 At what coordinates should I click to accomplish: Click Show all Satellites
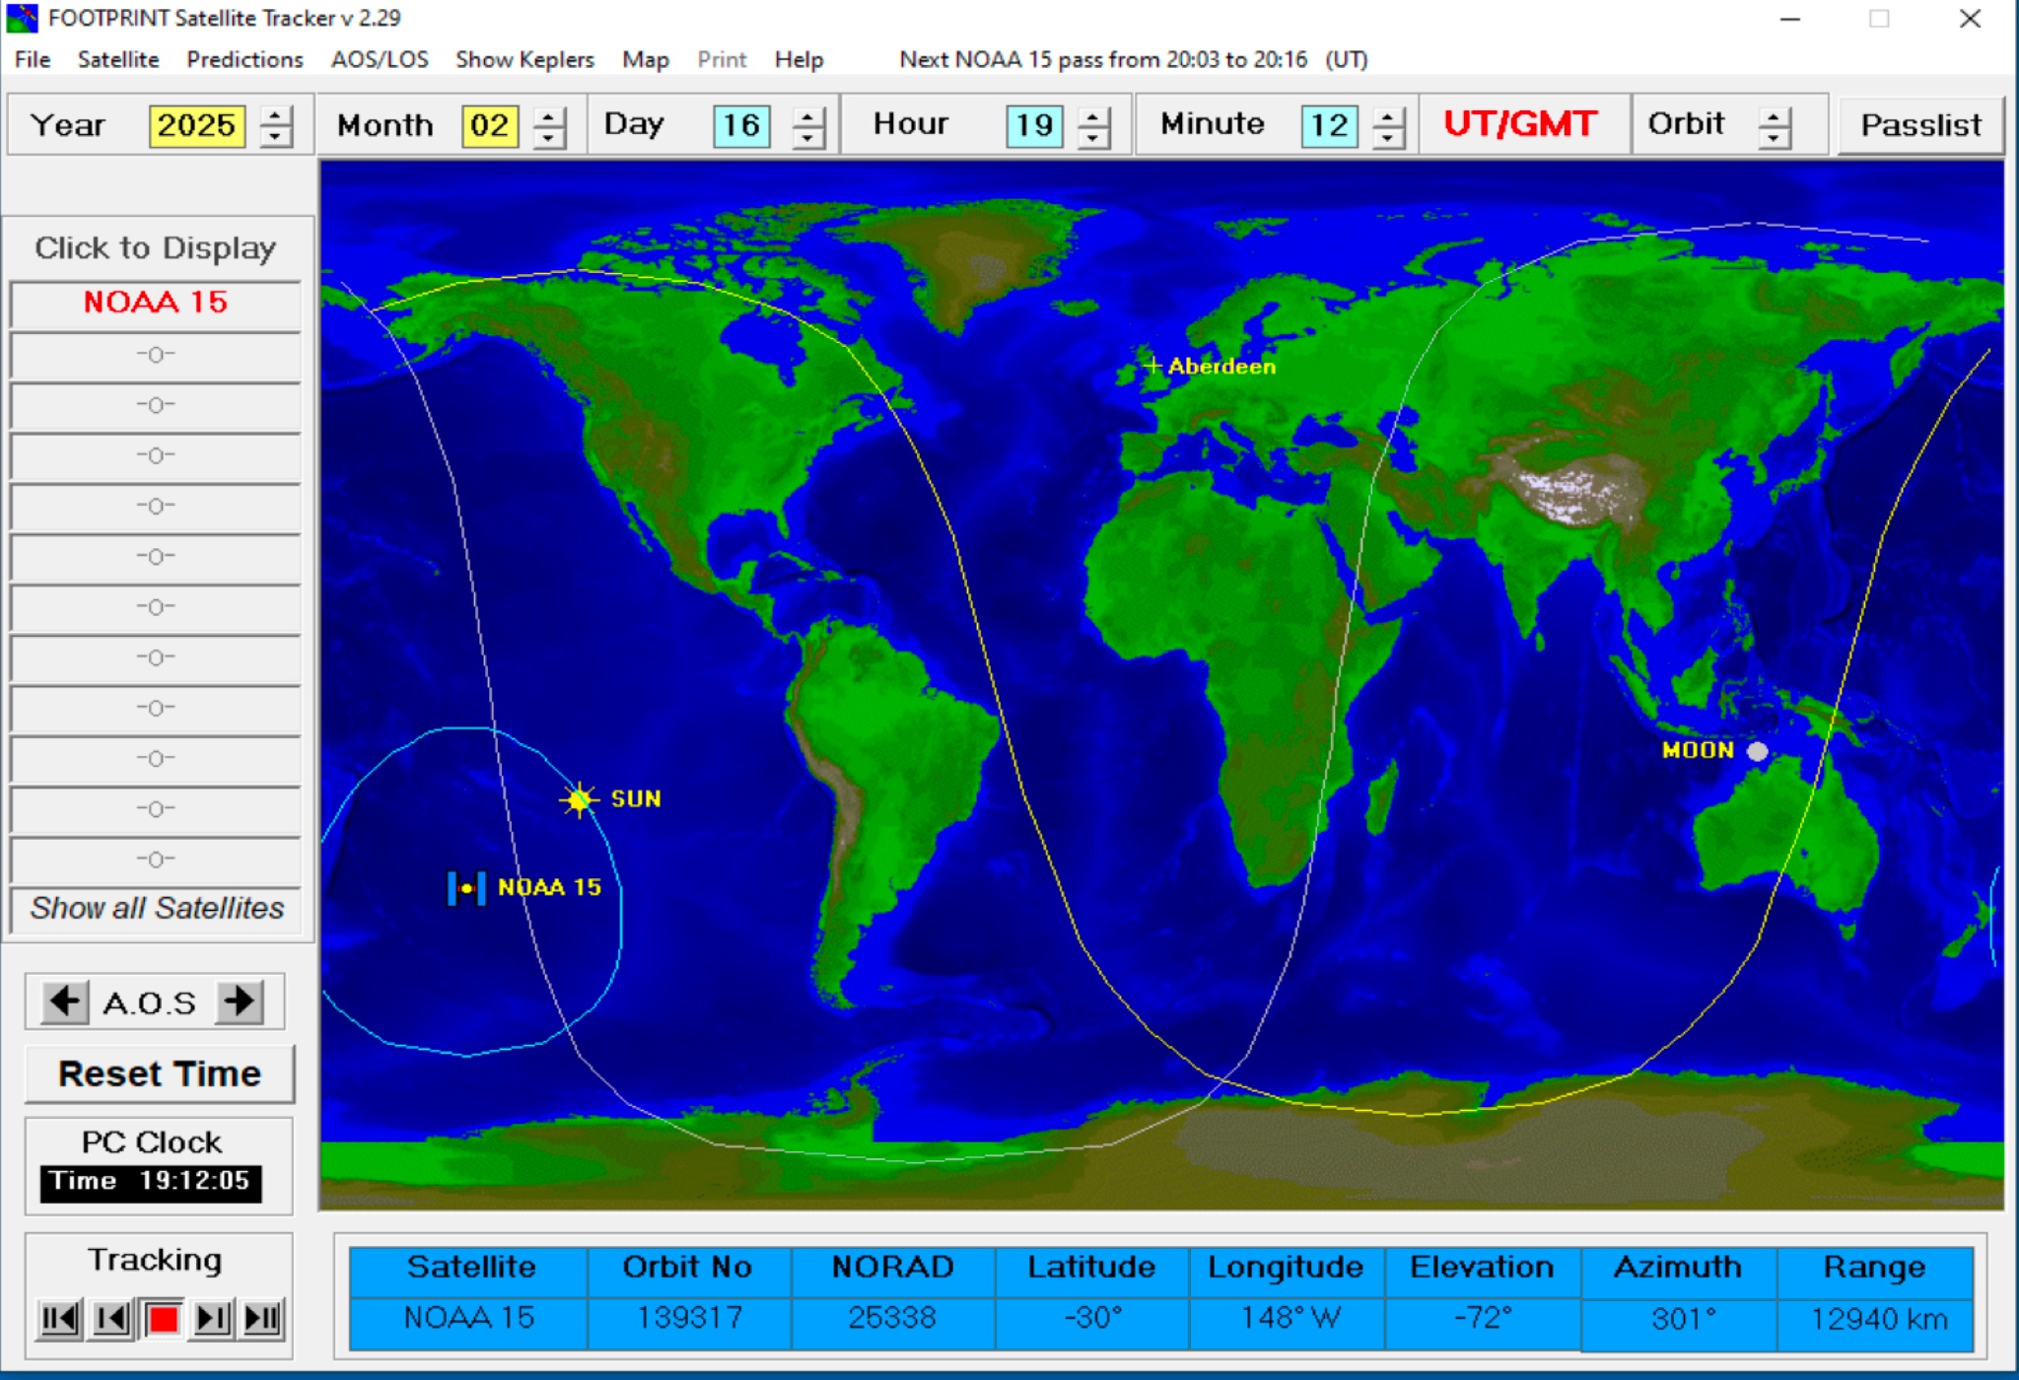(x=157, y=908)
